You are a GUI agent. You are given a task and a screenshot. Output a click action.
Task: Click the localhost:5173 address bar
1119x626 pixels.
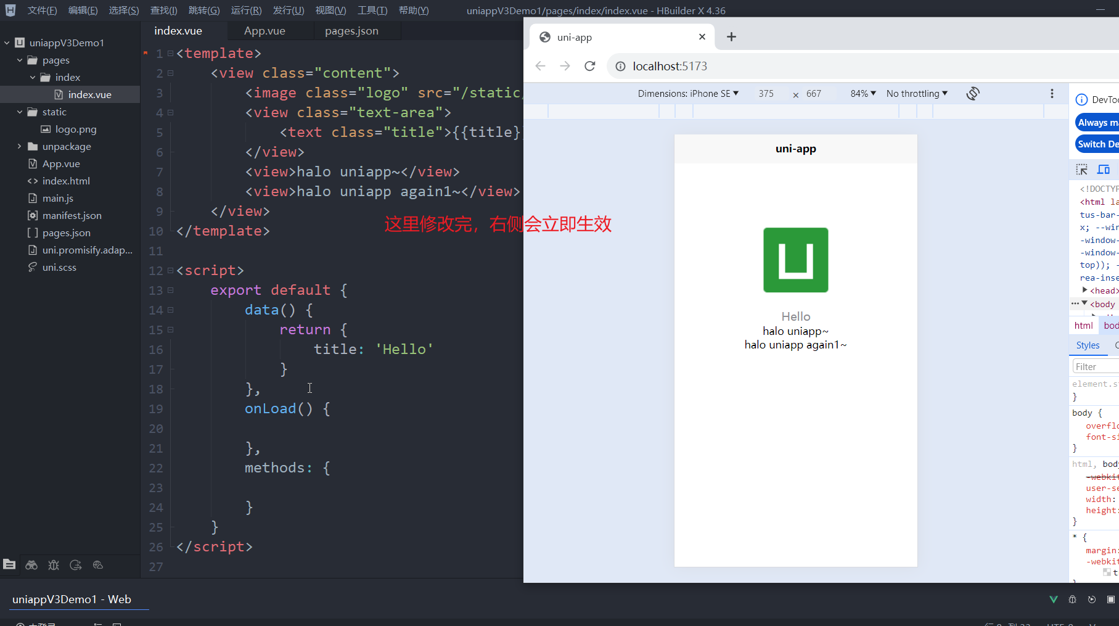click(x=863, y=66)
